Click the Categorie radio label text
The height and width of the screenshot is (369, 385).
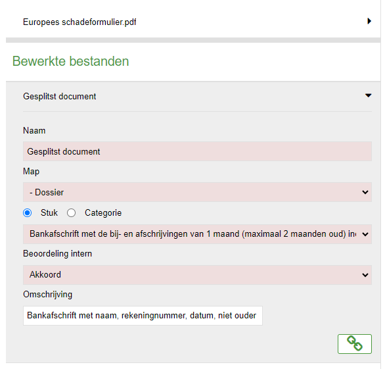pos(103,213)
